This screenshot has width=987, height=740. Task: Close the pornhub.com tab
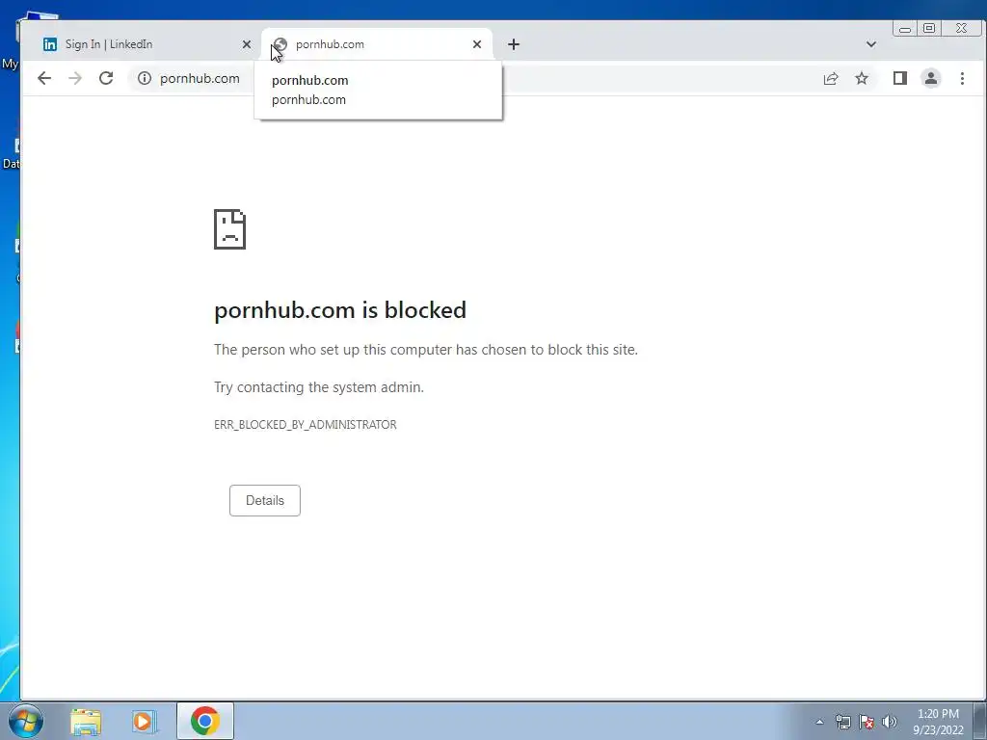(477, 44)
